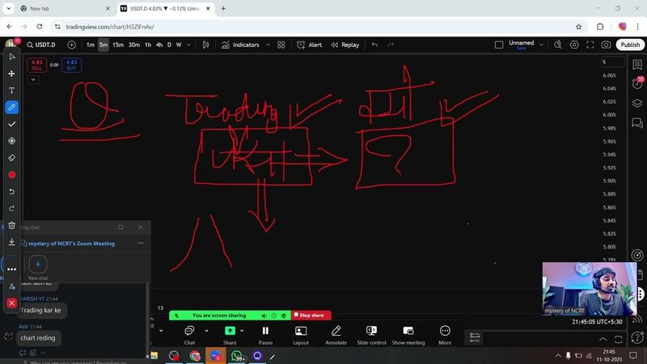Click the Save annotations download icon
The width and height of the screenshot is (647, 364).
(x=11, y=242)
